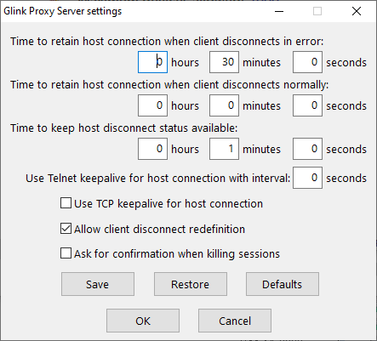Screen dimensions: 377x341
Task: Click the Save button
Action: (98, 284)
